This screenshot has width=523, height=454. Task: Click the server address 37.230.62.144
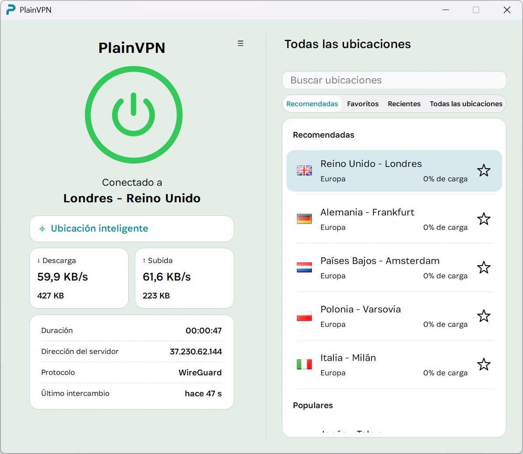[x=196, y=351]
